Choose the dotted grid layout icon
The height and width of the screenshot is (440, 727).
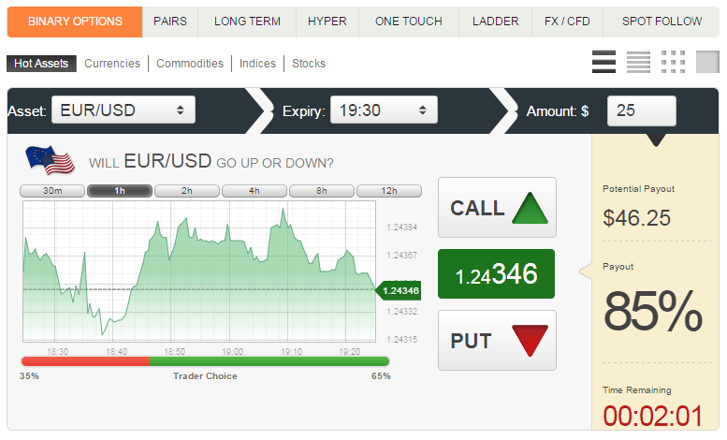(x=673, y=62)
